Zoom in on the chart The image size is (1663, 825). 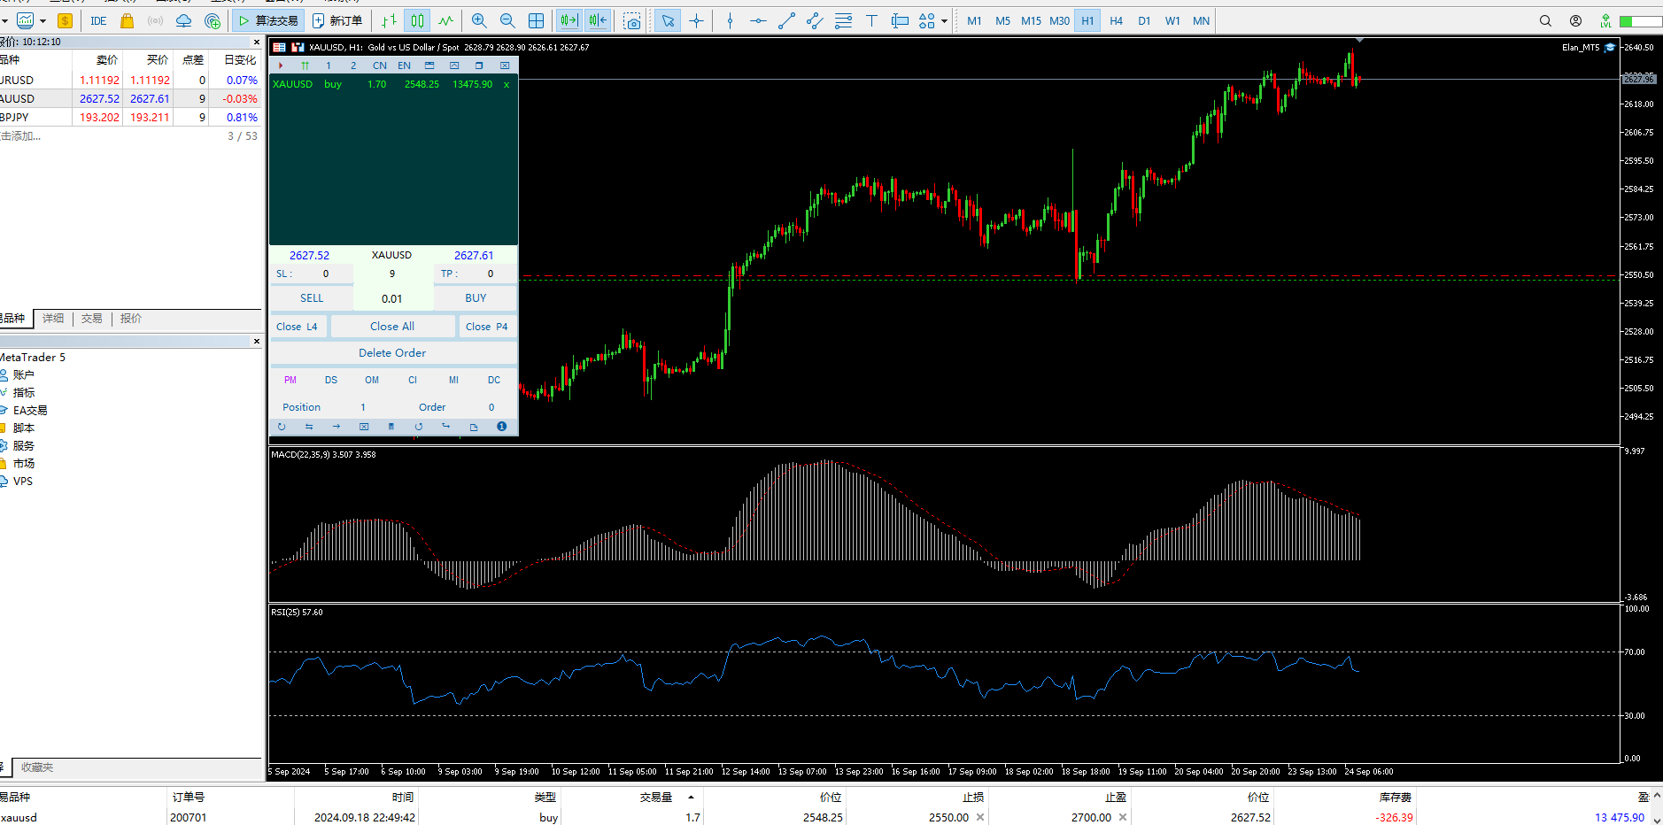tap(479, 20)
